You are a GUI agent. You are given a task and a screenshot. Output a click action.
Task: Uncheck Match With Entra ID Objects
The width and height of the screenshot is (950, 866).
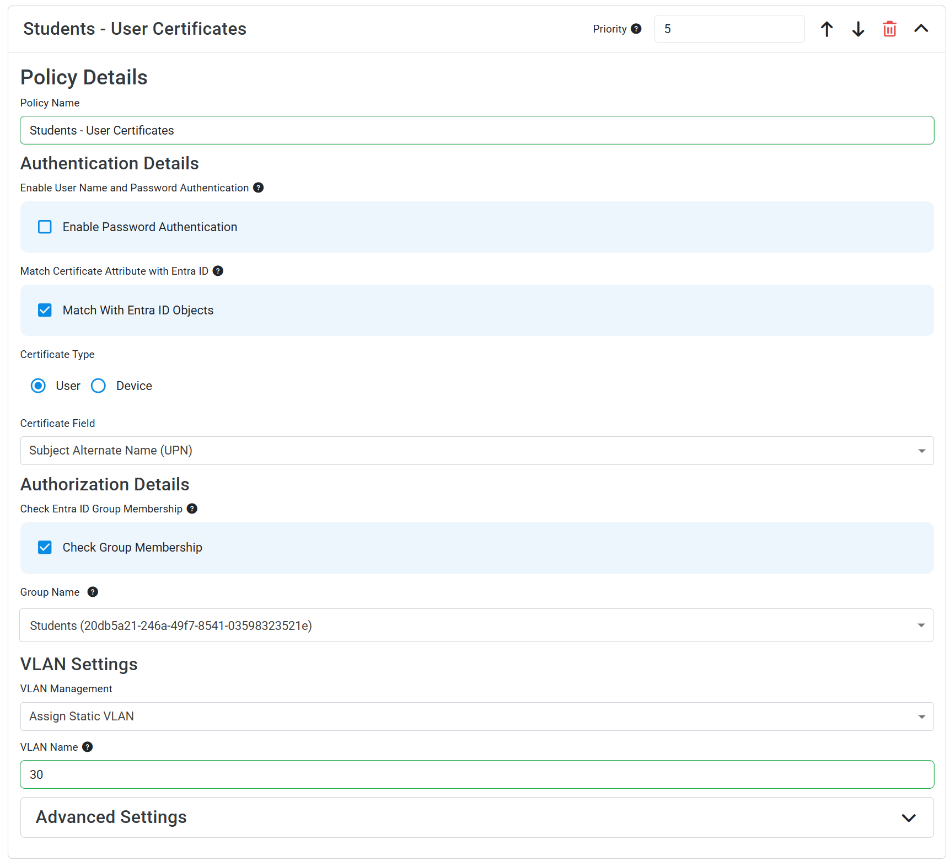click(x=45, y=310)
